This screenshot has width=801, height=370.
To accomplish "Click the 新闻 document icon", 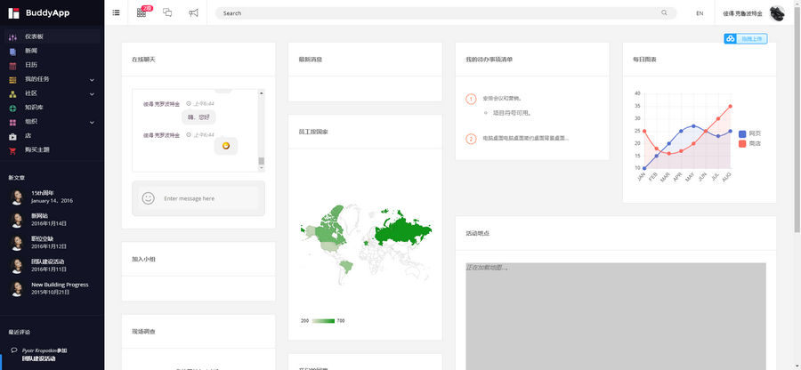I will pyautogui.click(x=12, y=51).
